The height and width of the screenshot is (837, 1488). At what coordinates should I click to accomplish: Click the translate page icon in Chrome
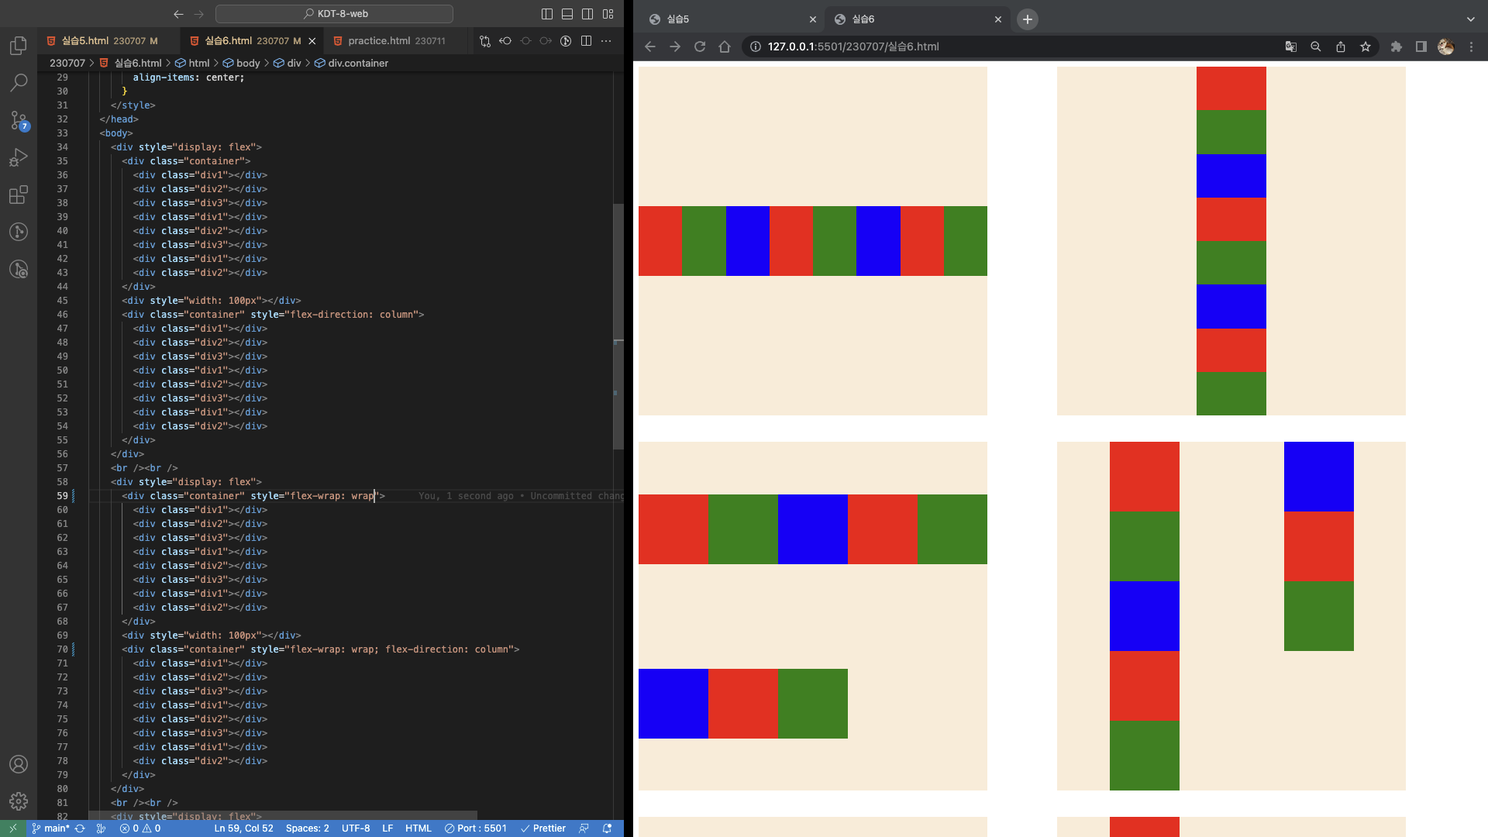pos(1291,46)
